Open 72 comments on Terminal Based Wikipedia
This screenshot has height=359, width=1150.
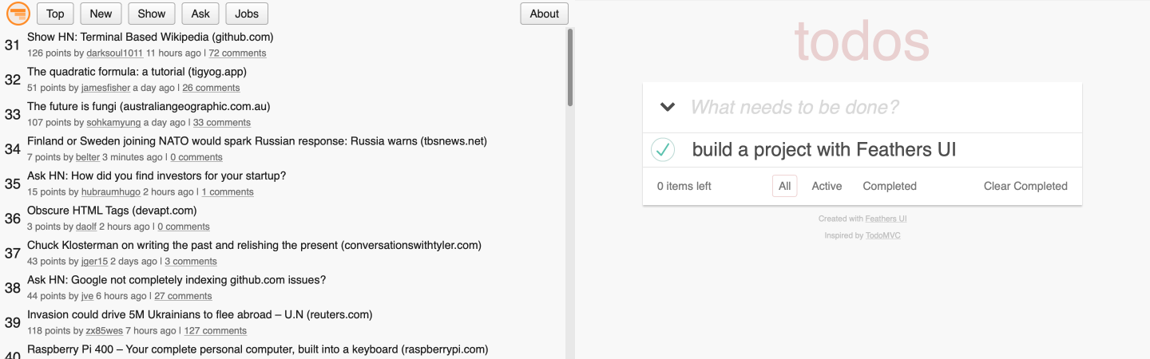click(237, 53)
